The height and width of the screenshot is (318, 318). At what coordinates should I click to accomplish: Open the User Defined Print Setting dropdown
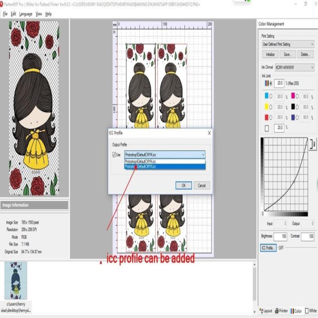coord(313,44)
